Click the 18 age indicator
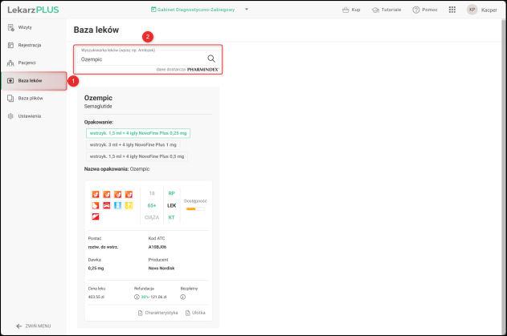The width and height of the screenshot is (507, 336). pos(152,193)
